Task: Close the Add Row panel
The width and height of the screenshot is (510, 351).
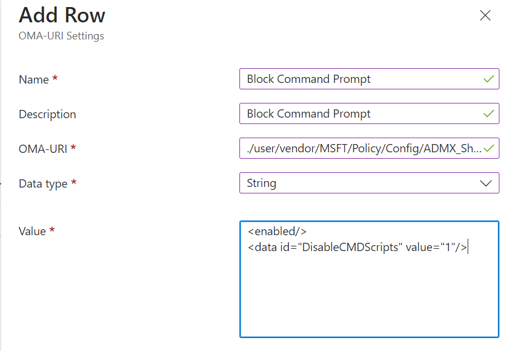Action: click(x=485, y=16)
